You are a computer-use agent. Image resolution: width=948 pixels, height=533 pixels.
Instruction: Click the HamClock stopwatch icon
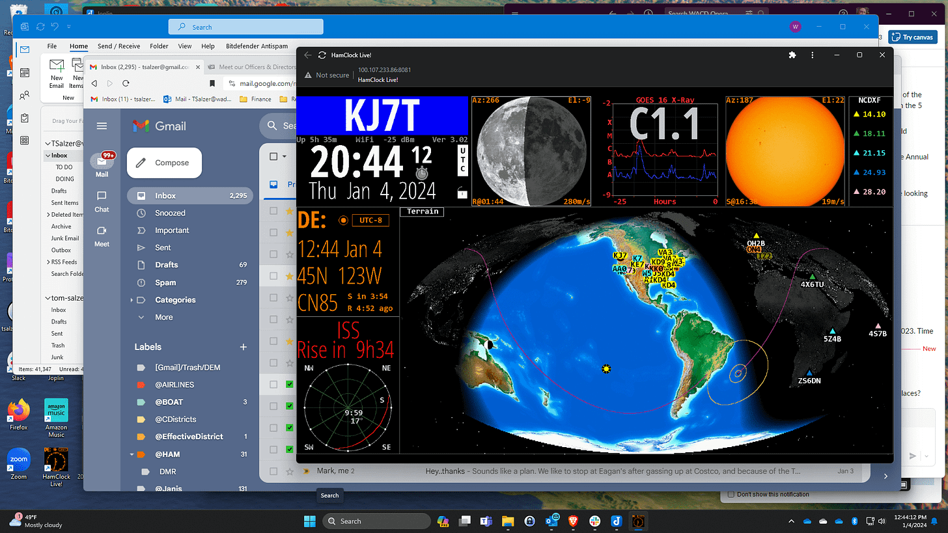(421, 172)
